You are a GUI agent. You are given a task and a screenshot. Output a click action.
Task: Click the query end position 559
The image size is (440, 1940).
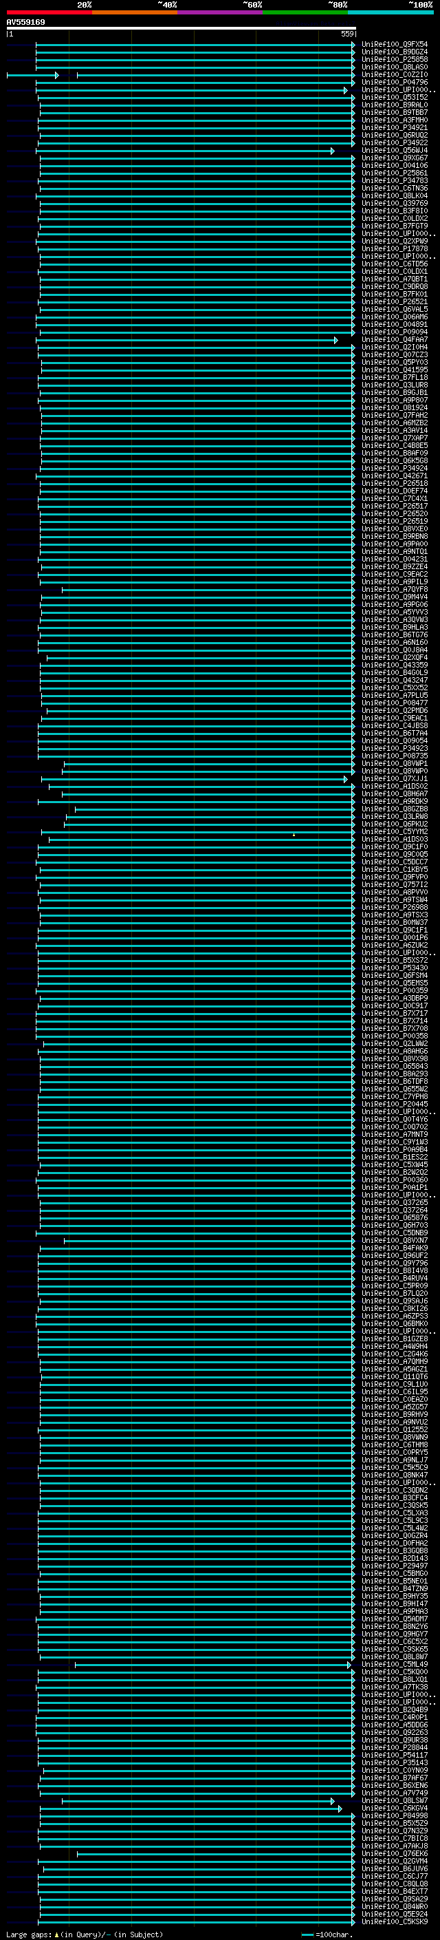click(x=347, y=34)
